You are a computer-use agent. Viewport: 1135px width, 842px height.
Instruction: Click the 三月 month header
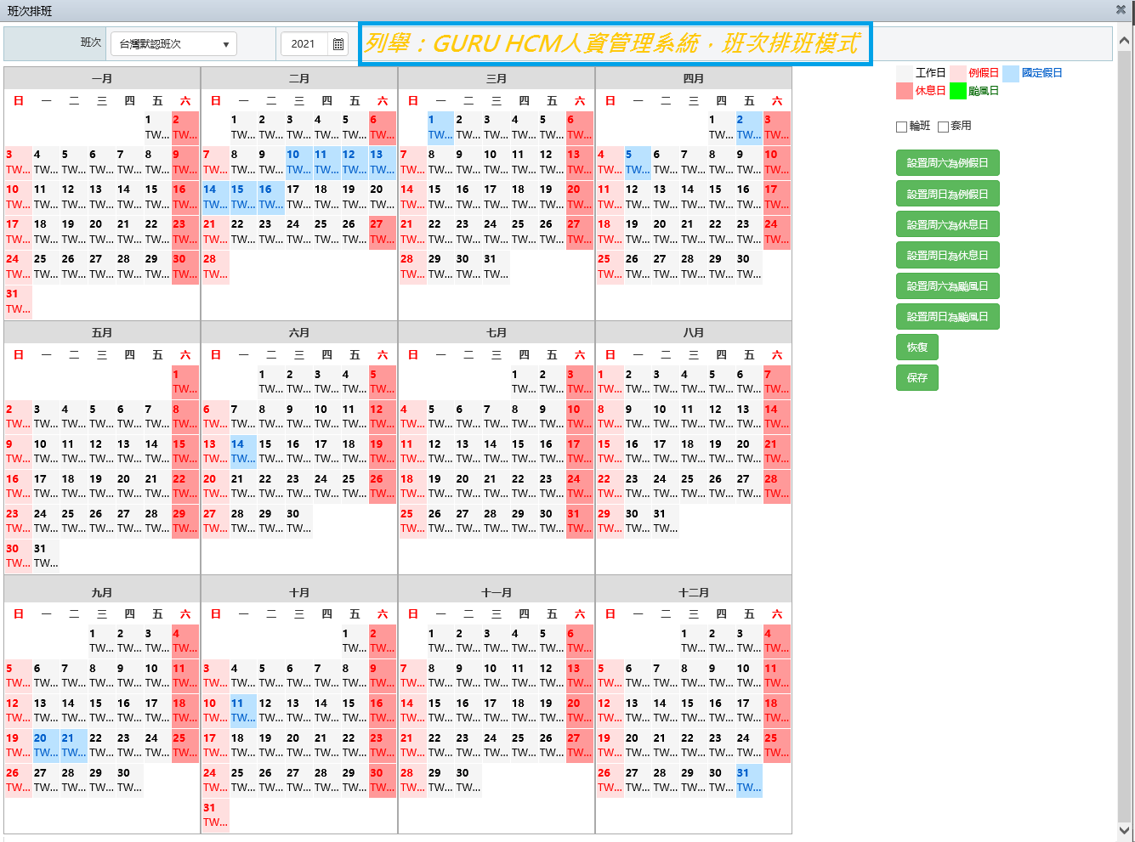pyautogui.click(x=497, y=78)
